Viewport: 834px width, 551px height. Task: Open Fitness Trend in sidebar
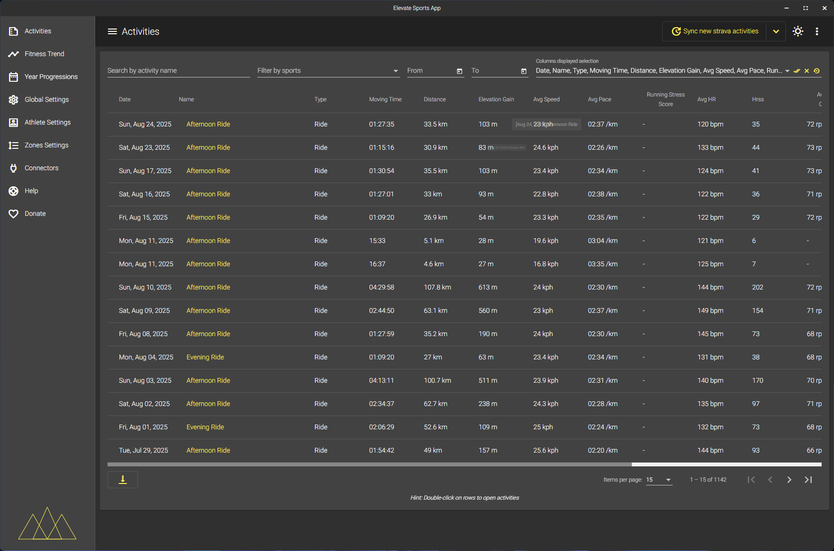44,54
